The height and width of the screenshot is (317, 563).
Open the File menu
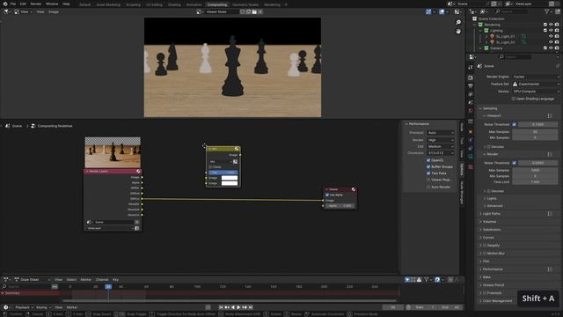(x=13, y=4)
